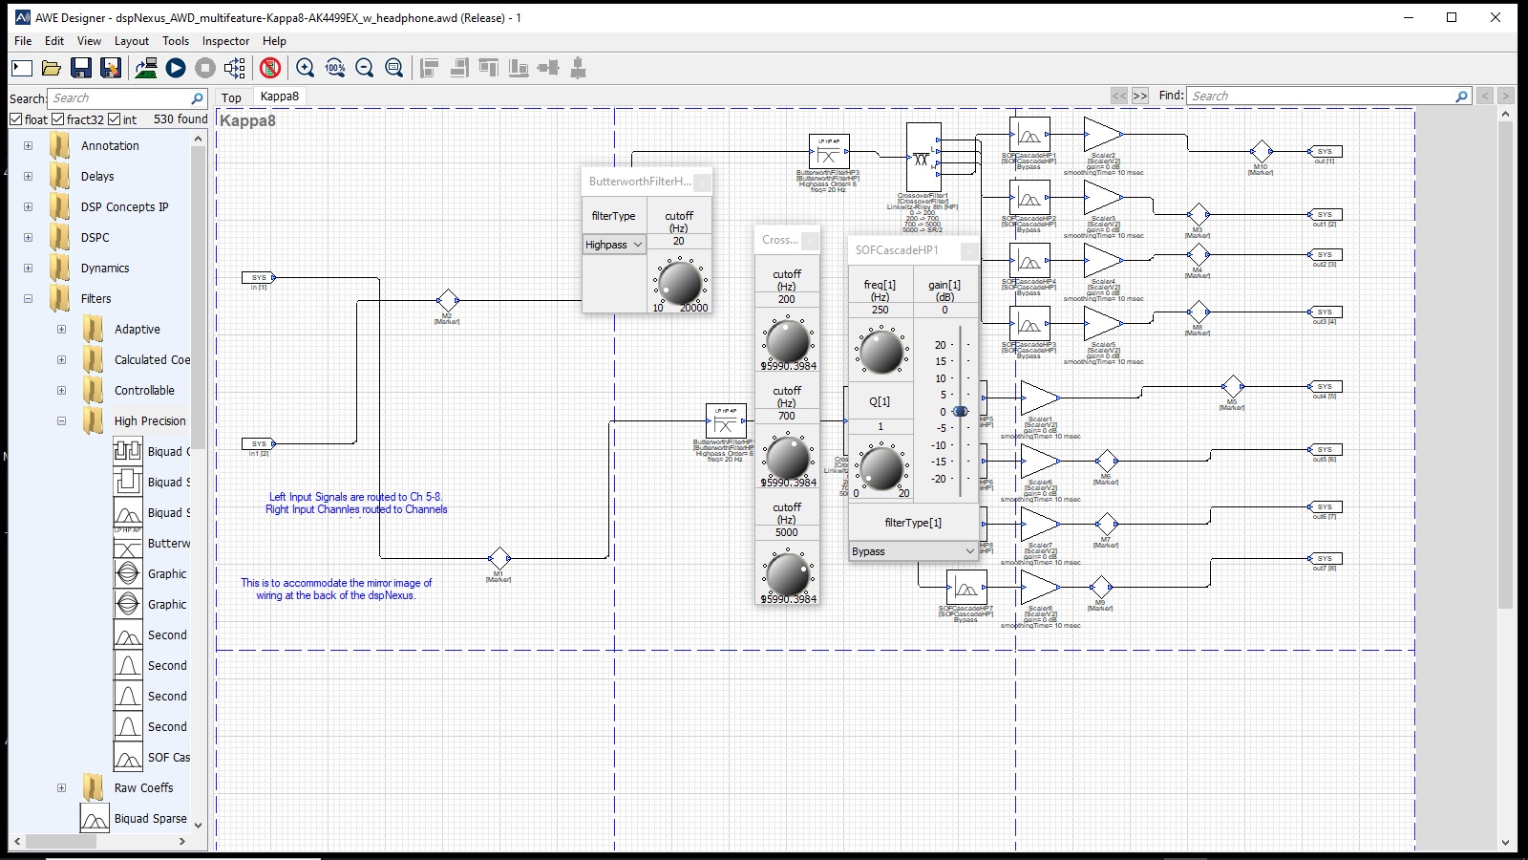This screenshot has height=860, width=1528.
Task: Reset zoom to 100% icon
Action: pyautogui.click(x=335, y=68)
